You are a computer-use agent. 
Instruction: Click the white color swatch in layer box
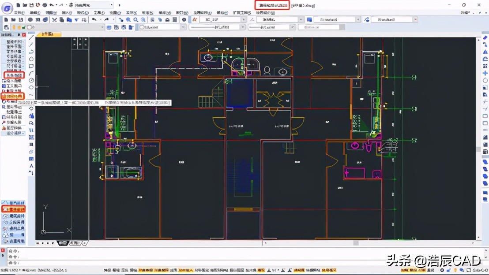30,27
